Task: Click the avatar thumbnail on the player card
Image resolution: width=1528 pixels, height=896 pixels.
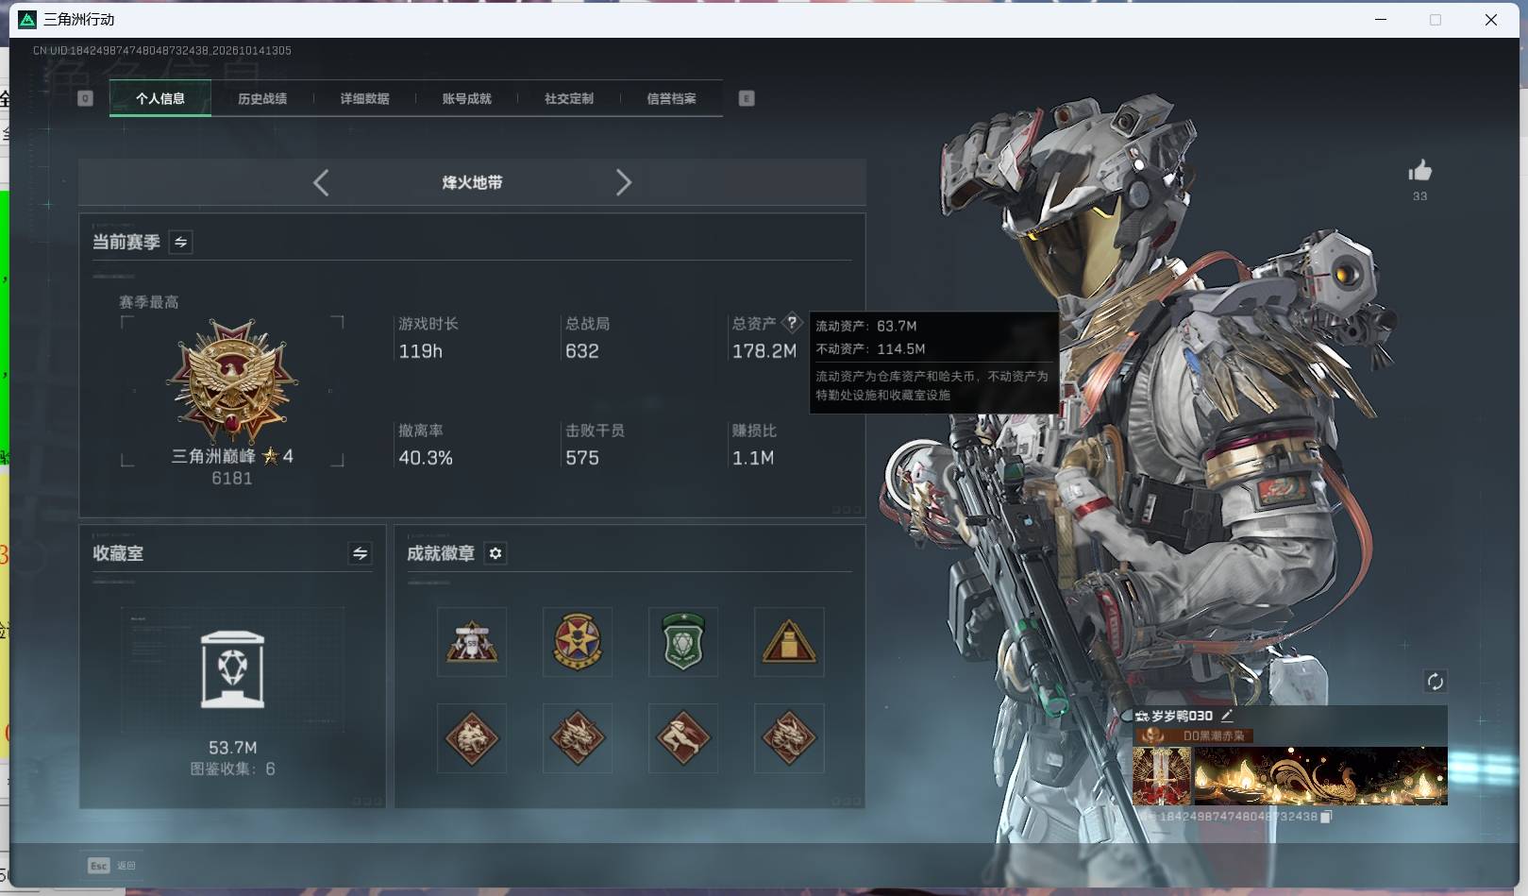Action: tap(1162, 776)
